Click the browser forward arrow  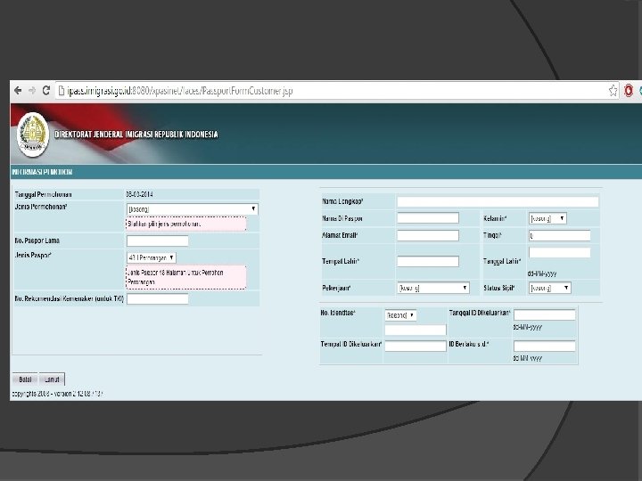tap(32, 90)
